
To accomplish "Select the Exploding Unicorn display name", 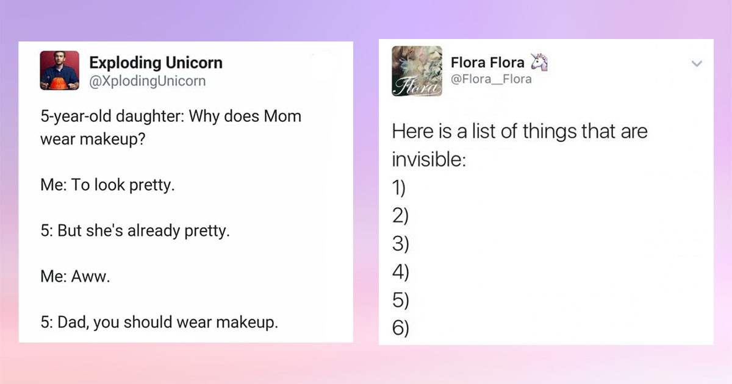I will pyautogui.click(x=156, y=62).
